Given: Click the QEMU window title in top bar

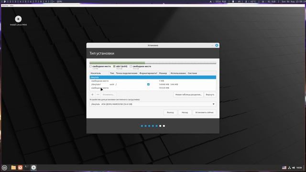Looking at the screenshot, I should point(59,1).
